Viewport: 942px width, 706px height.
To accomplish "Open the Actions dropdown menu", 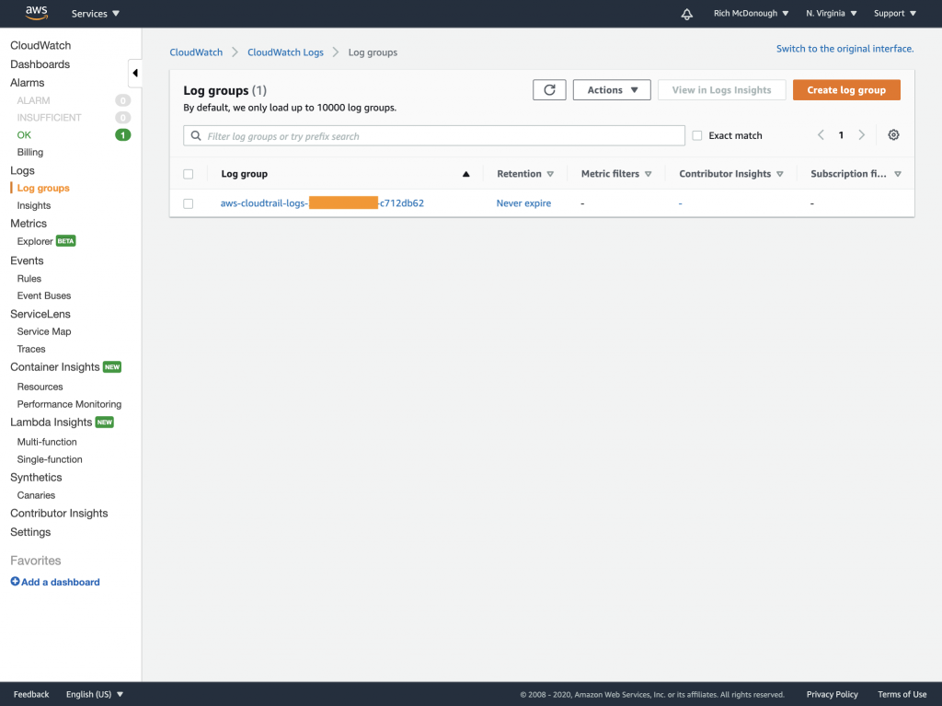I will 611,89.
